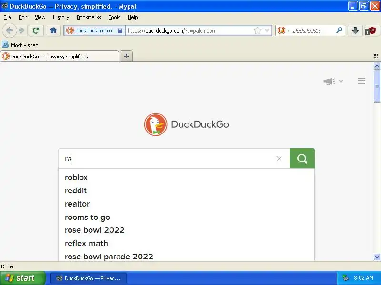Clear the search box with X
Viewport: 381px width, 285px height.
pos(279,159)
